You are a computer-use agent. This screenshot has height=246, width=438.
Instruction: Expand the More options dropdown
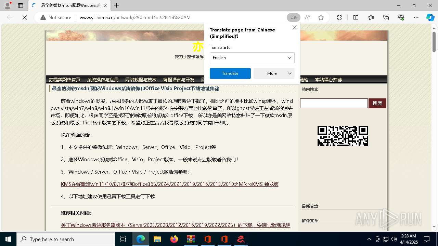click(274, 73)
